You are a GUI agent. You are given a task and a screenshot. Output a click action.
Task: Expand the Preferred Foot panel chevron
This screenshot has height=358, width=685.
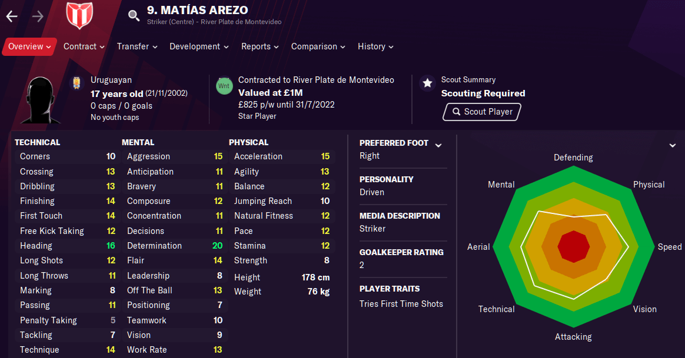coord(438,145)
